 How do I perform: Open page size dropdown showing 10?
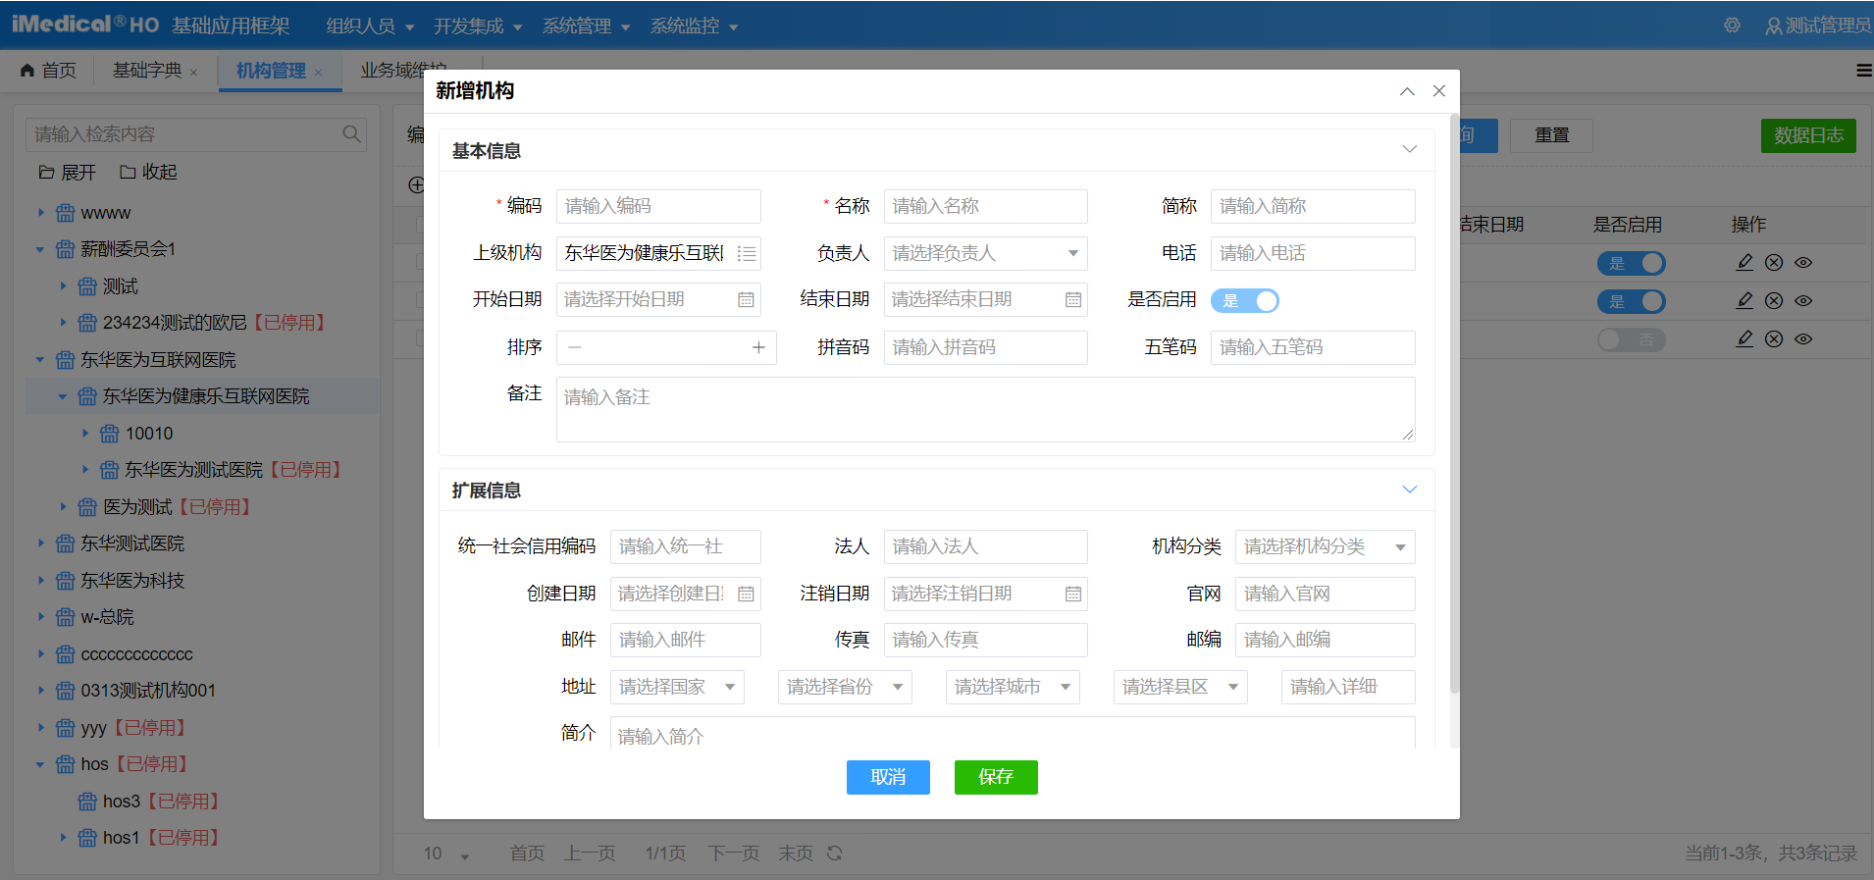(x=446, y=854)
